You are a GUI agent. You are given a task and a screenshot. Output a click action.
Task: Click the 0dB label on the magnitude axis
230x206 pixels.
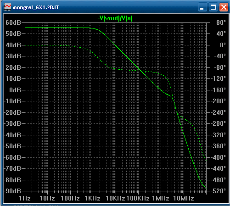pos(15,90)
